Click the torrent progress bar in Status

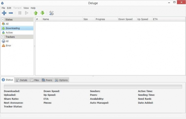pos(93,87)
